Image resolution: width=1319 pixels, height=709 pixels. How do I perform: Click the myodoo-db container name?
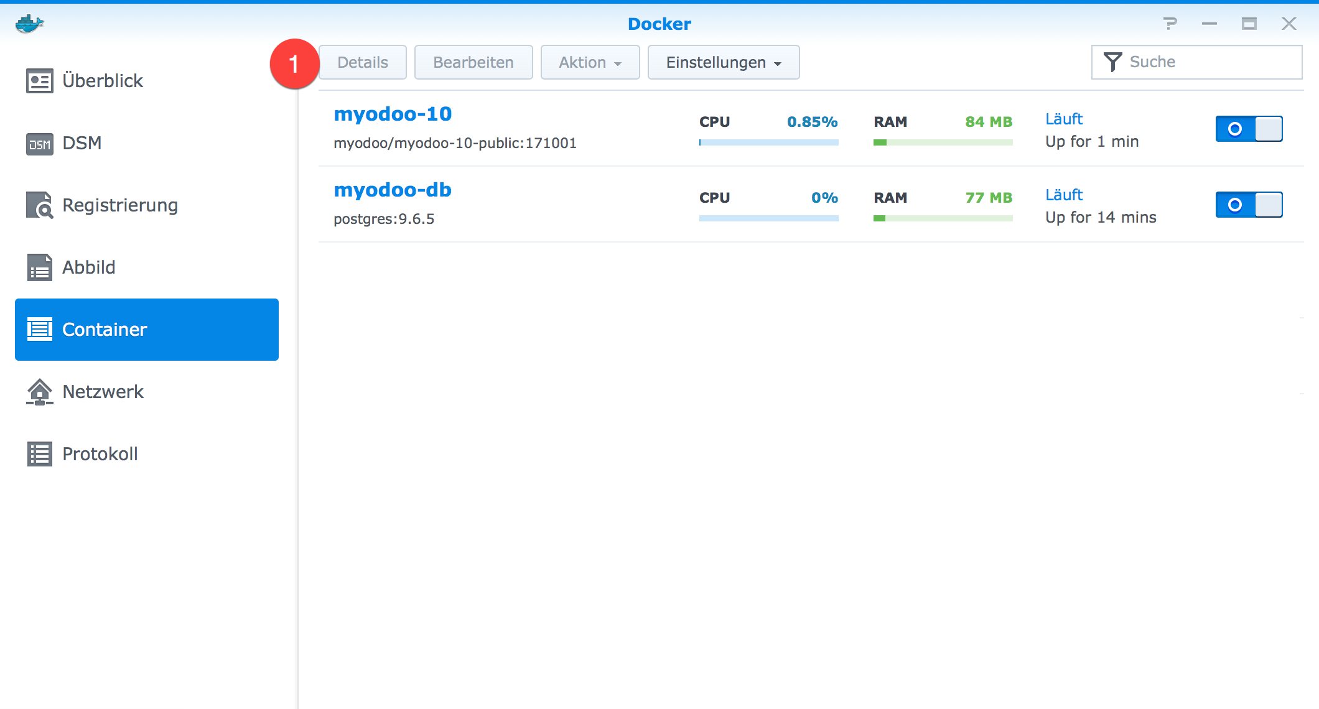(x=392, y=190)
